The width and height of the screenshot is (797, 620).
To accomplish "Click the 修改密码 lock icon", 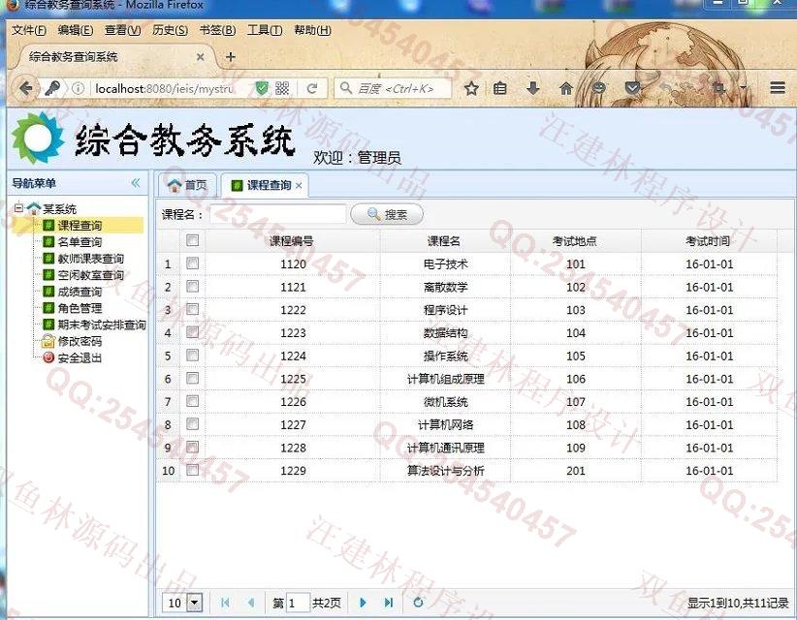I will (48, 341).
